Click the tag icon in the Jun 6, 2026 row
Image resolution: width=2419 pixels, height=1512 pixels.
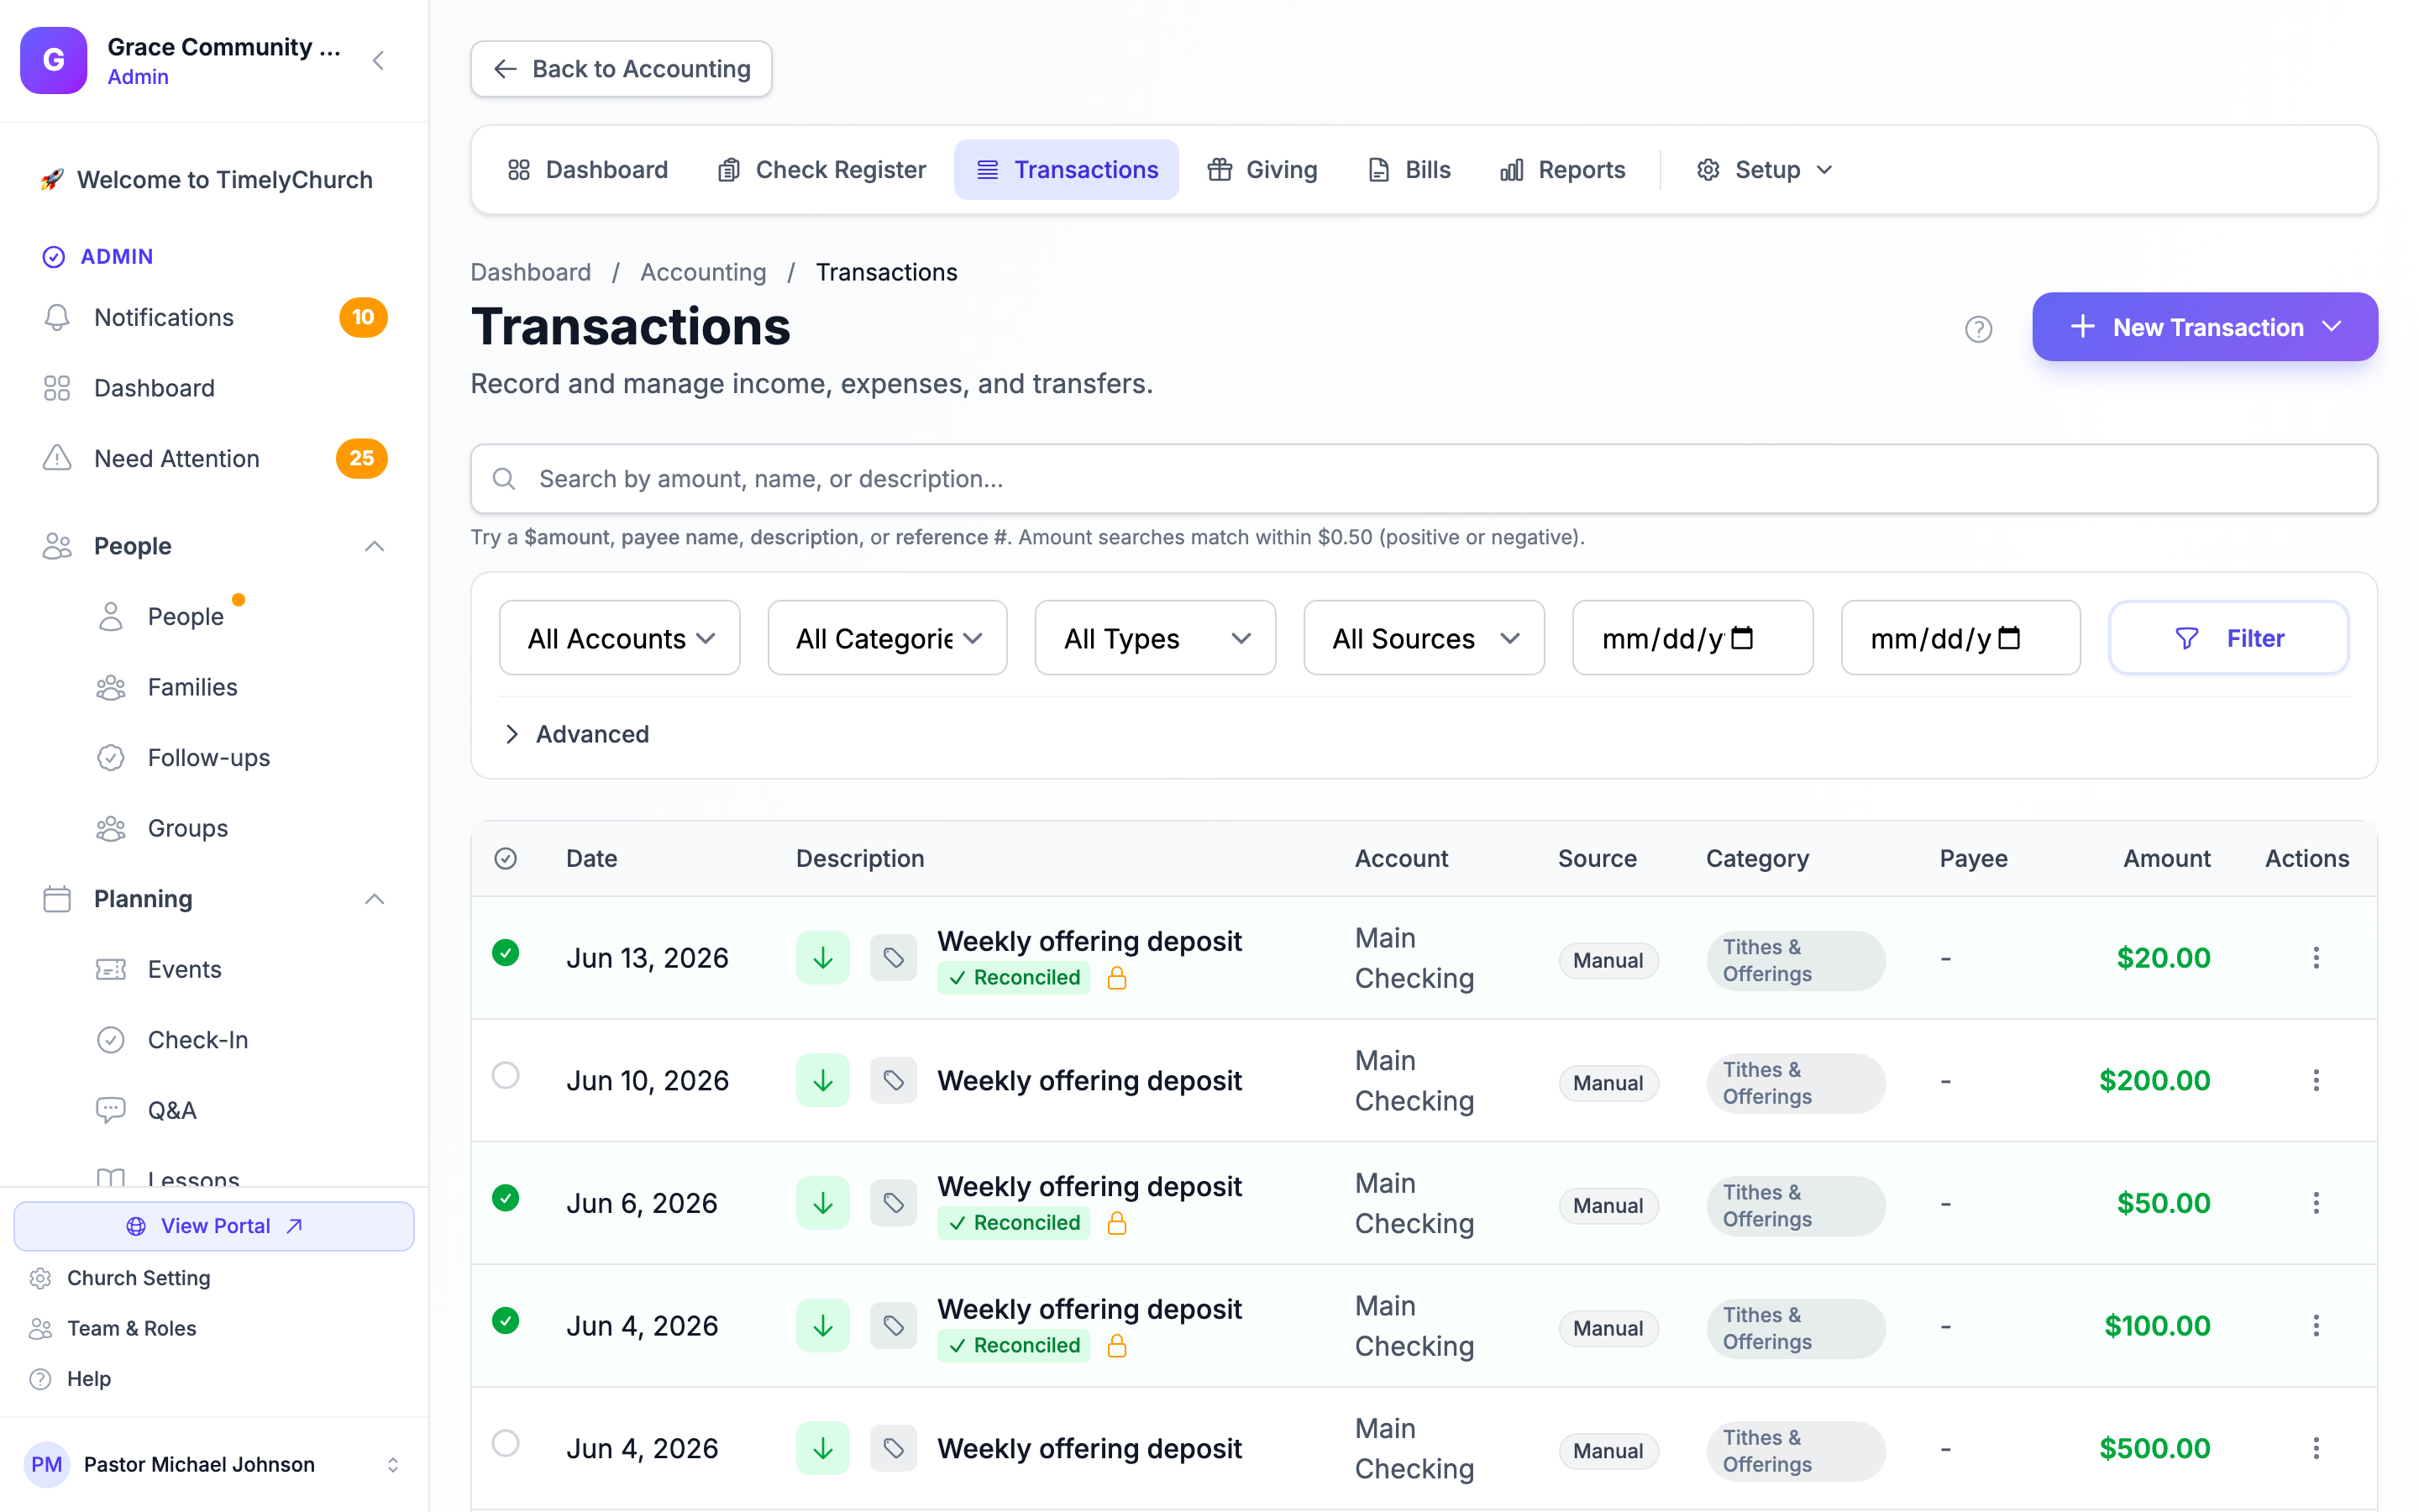tap(893, 1203)
